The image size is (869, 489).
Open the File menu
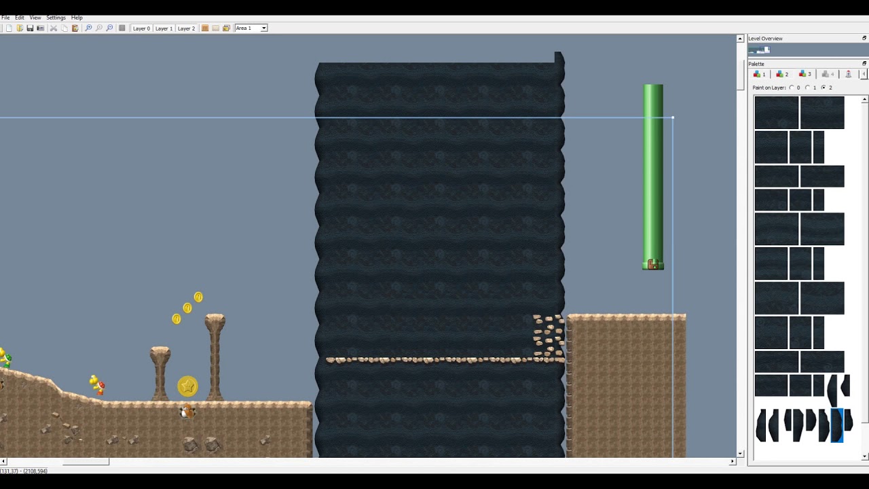tap(5, 18)
